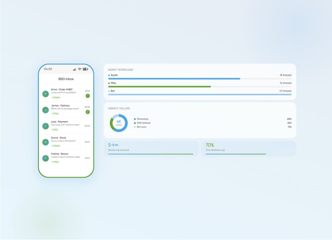Tap the Mike assignee tag on Fatima's thread
Image resolution: width=332 pixels, height=240 pixels.
pyautogui.click(x=55, y=162)
